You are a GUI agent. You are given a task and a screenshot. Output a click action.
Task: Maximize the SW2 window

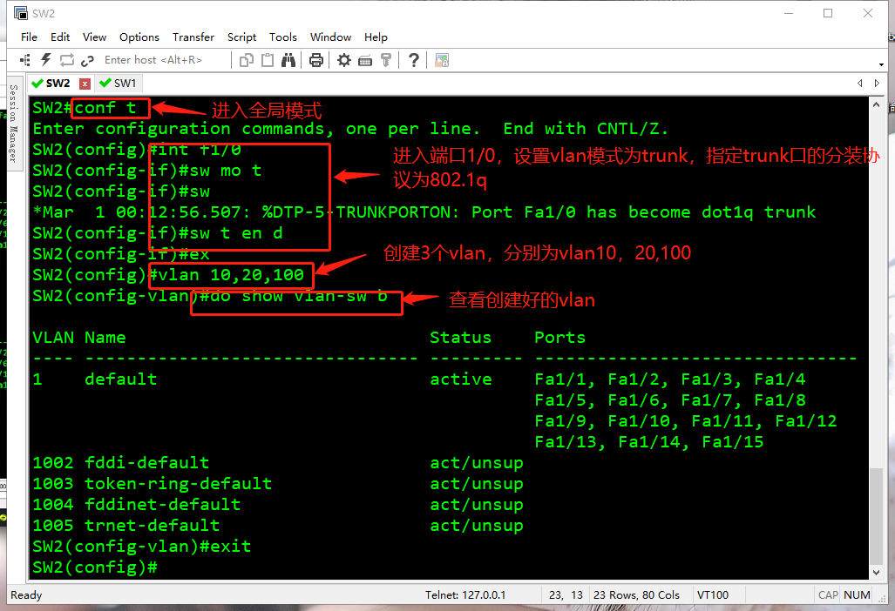828,13
